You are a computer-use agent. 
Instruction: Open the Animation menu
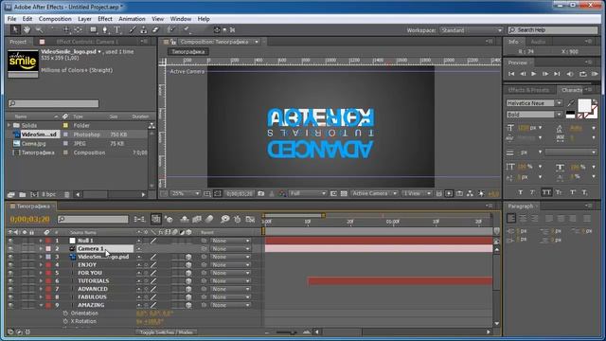(x=132, y=19)
